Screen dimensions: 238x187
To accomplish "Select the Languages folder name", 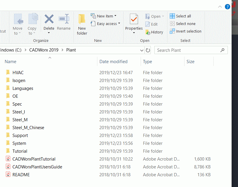I will (x=23, y=88).
